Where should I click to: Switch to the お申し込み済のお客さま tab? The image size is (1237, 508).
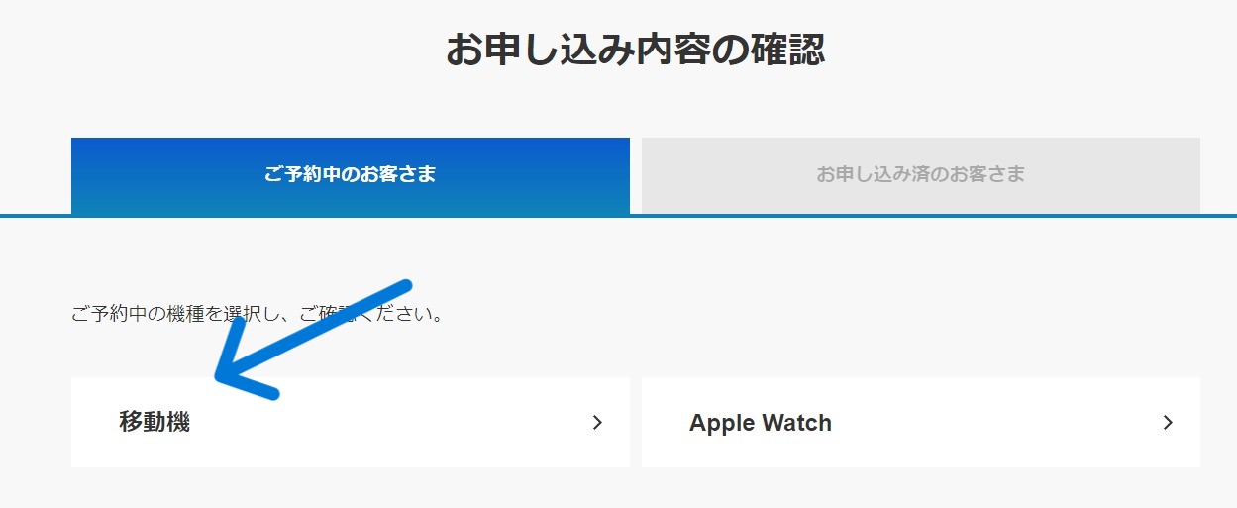(921, 175)
